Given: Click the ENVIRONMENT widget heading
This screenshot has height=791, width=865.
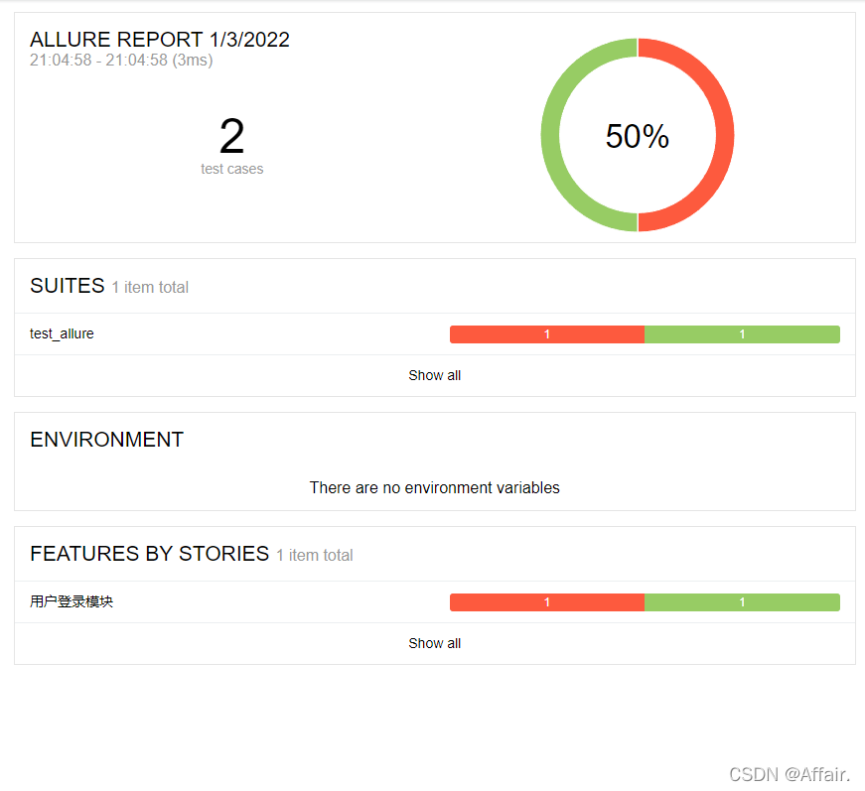Looking at the screenshot, I should pos(106,440).
